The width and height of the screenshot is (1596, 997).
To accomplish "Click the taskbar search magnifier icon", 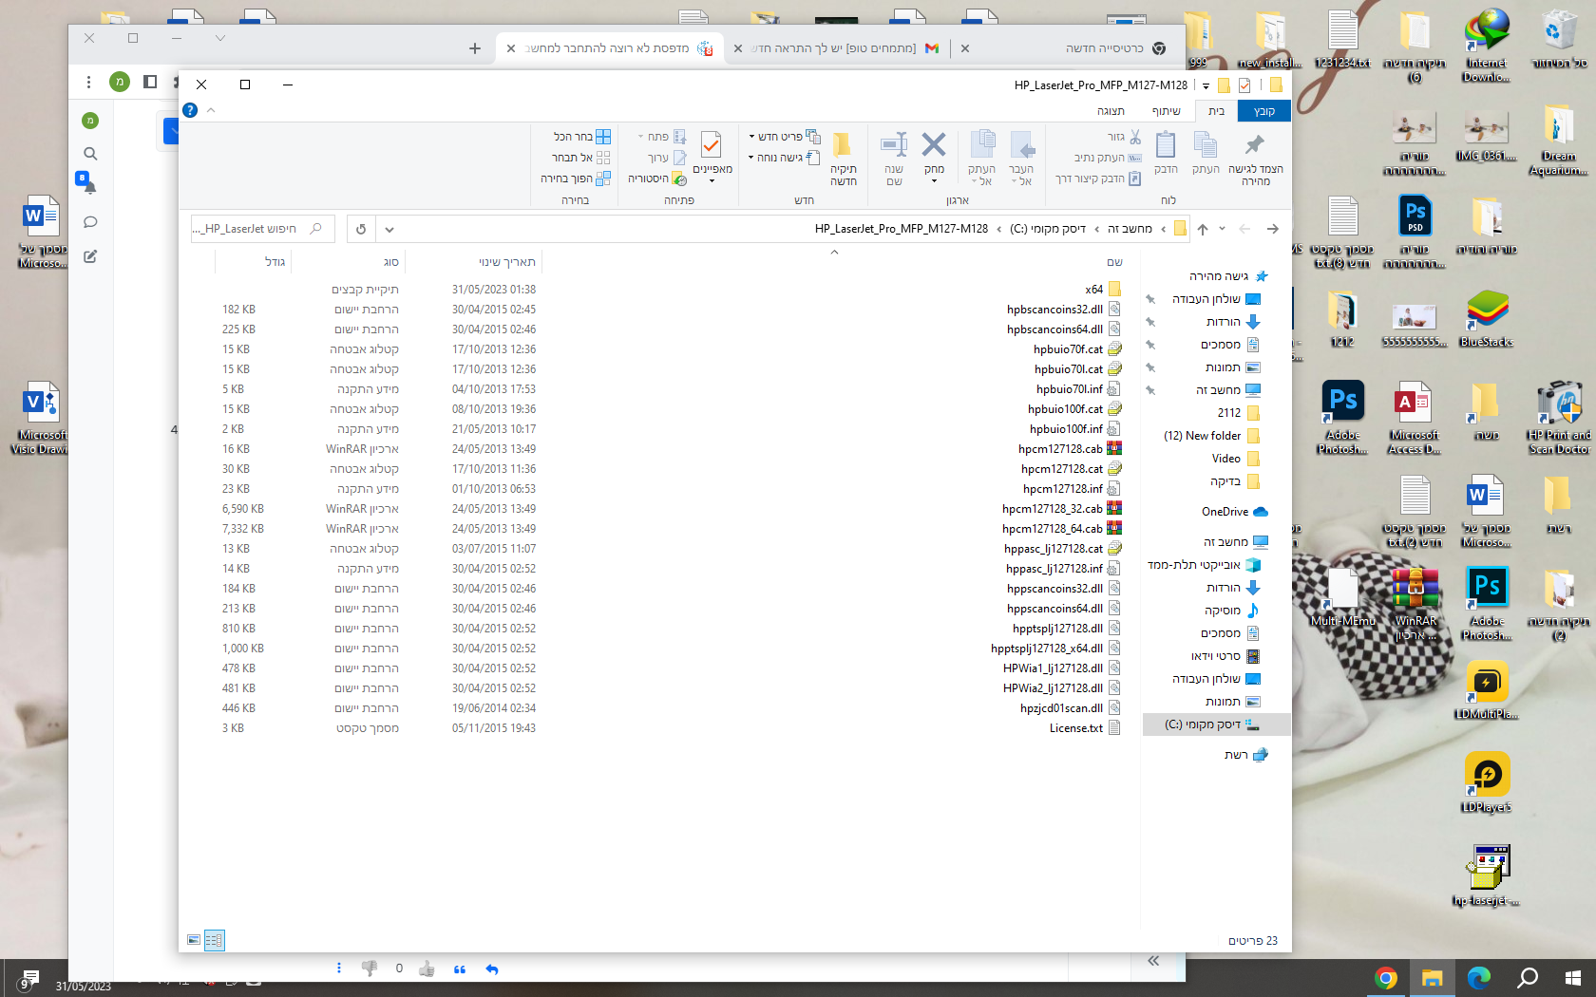I will click(1527, 978).
